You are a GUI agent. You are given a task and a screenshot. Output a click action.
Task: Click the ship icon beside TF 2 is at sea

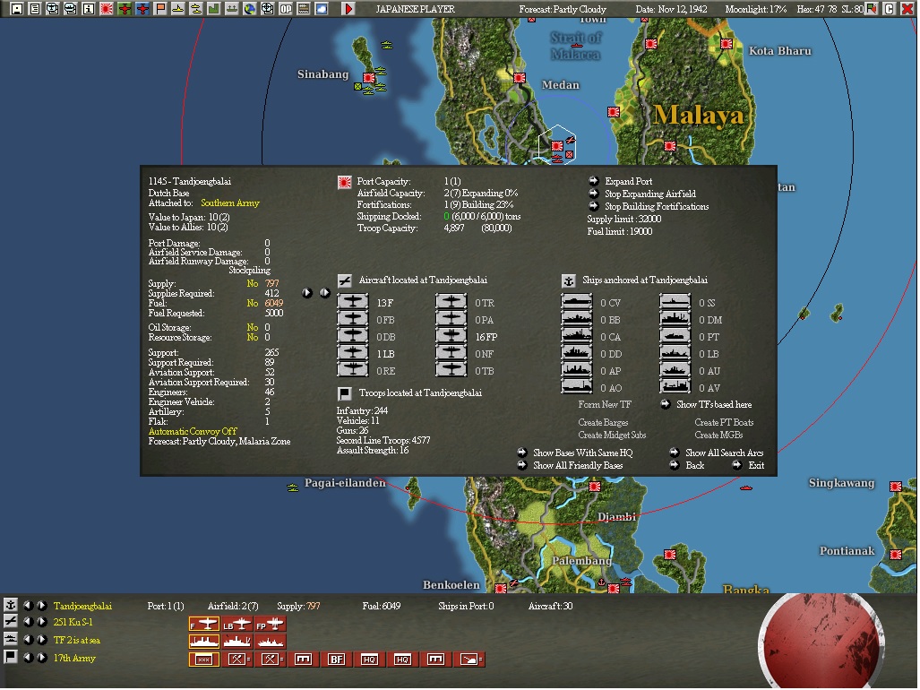10,640
